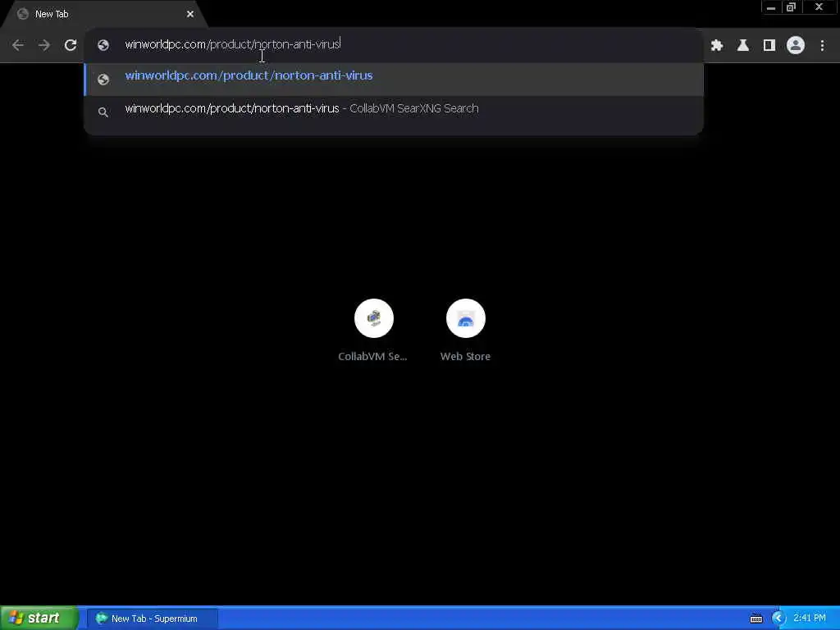The width and height of the screenshot is (840, 630).
Task: Open the three-dot browser menu
Action: [x=822, y=46]
